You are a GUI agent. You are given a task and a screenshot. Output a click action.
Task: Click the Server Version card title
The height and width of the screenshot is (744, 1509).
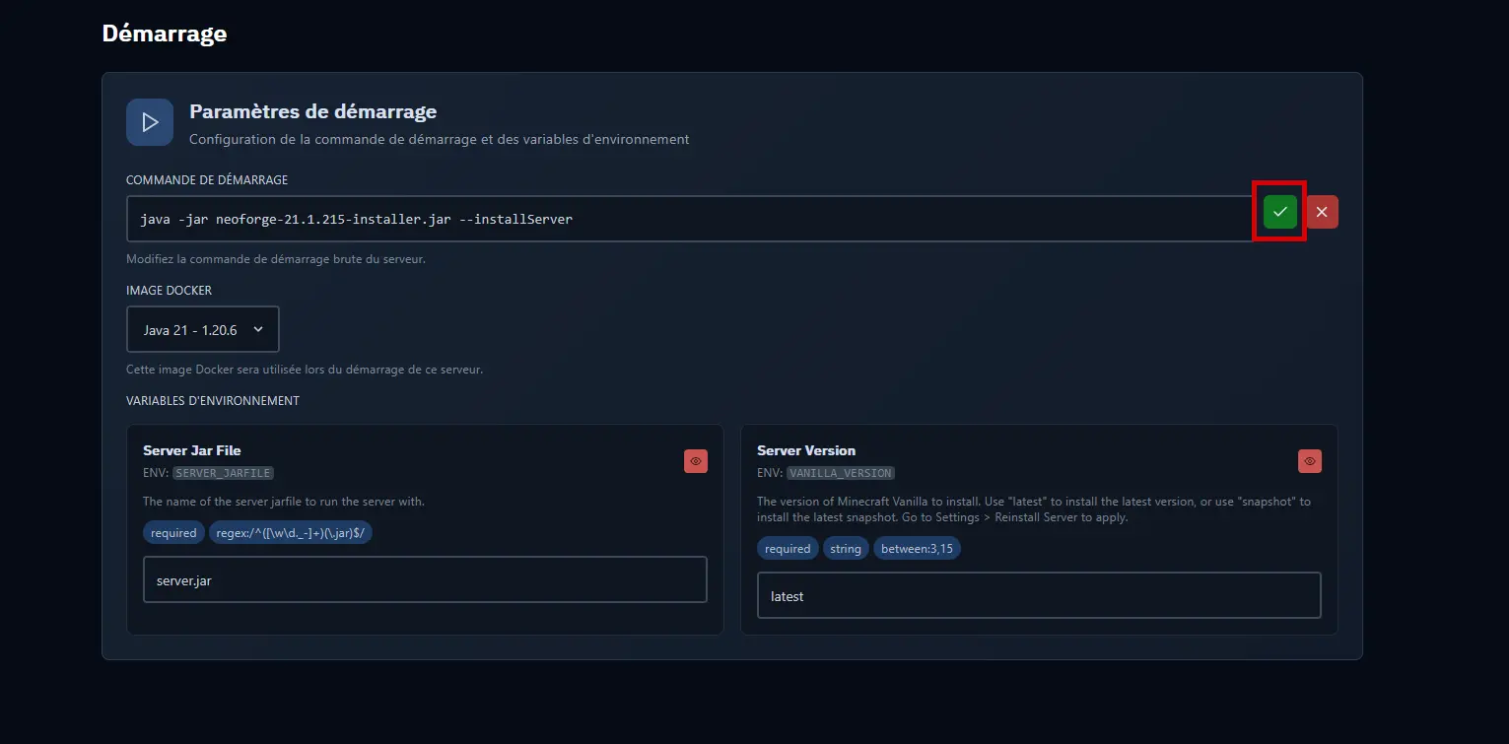pos(806,450)
